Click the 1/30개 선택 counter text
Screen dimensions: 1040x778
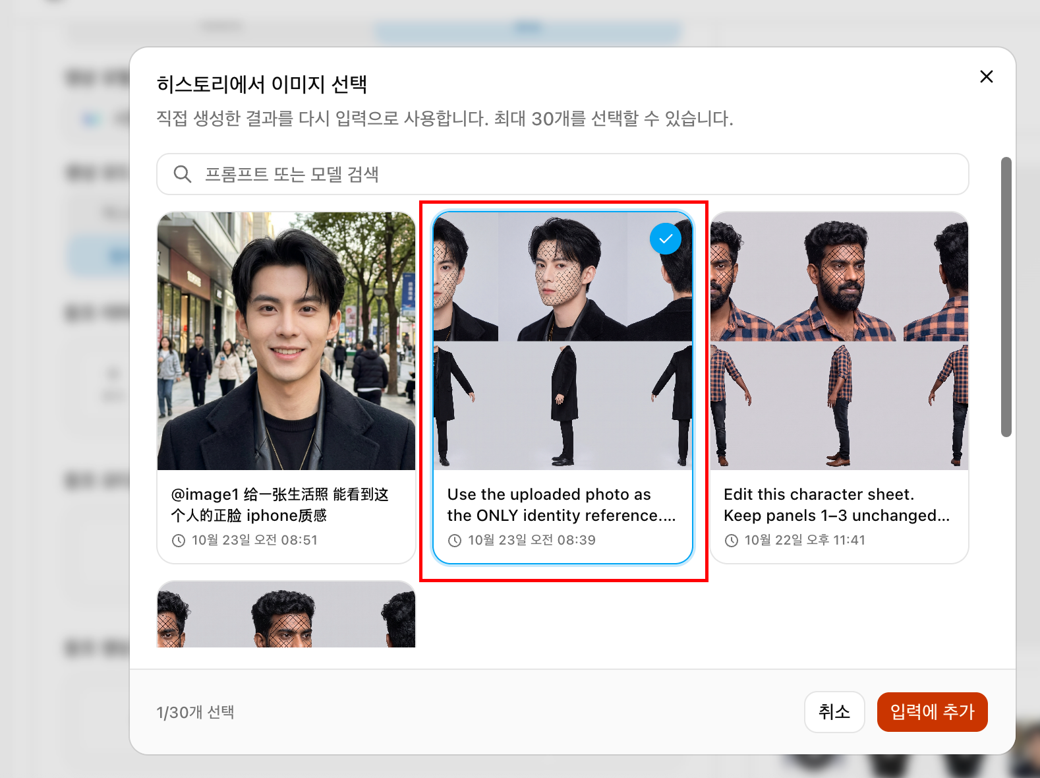tap(195, 712)
